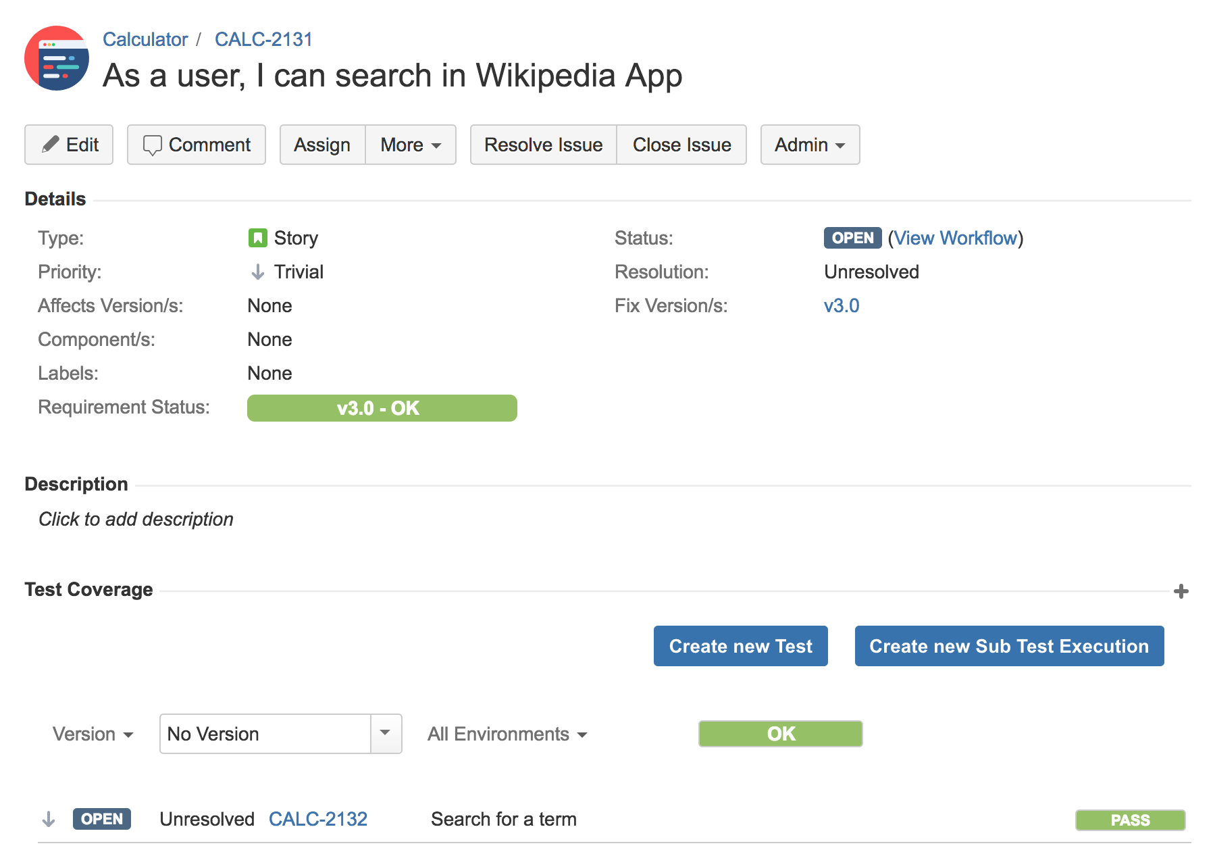Click the 'Trivial' priority text

[x=299, y=272]
